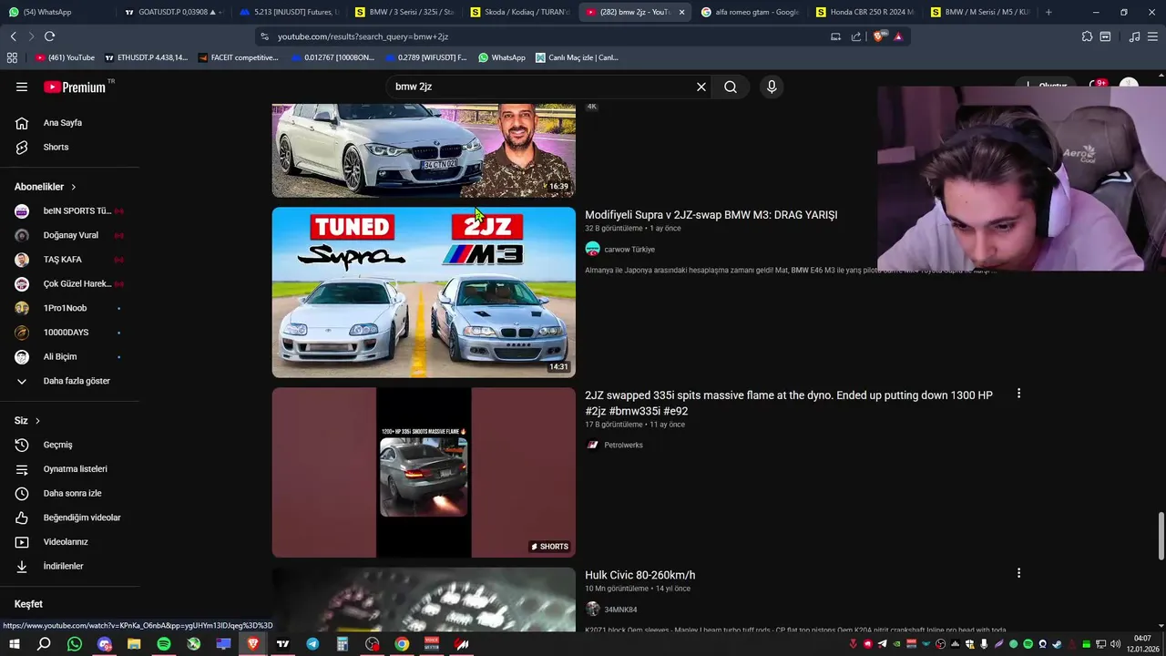
Task: Click the Brave Rewards triangle icon
Action: coord(898,36)
